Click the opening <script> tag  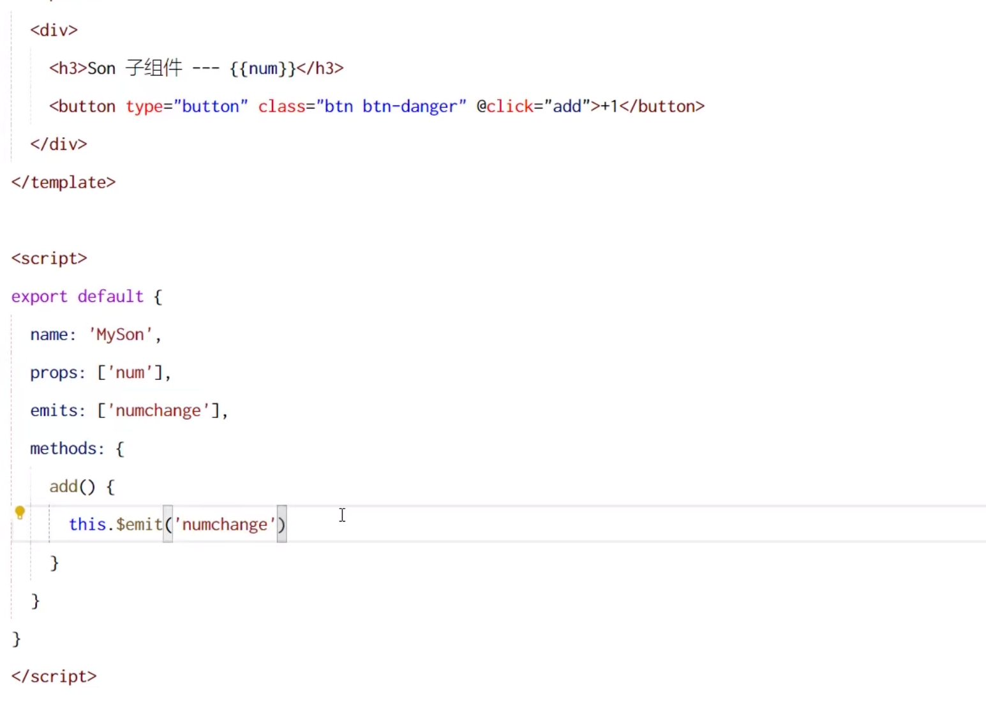[x=49, y=259]
